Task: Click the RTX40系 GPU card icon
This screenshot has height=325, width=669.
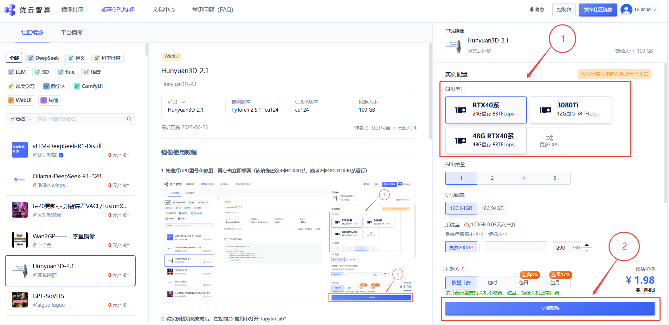Action: tap(461, 110)
